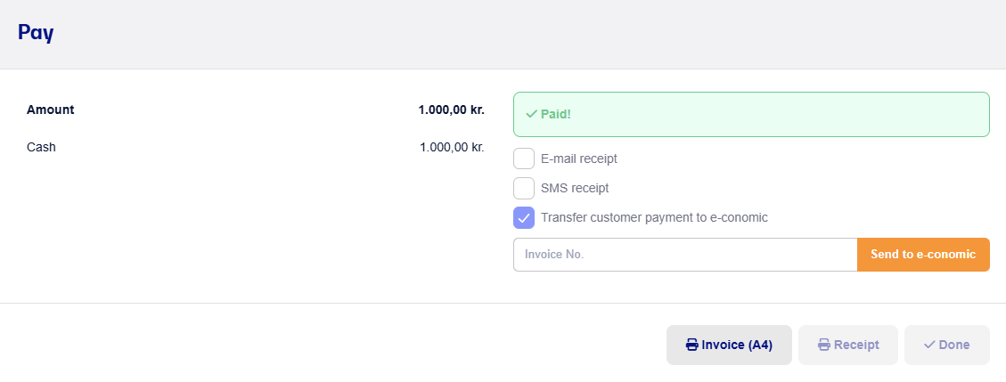The width and height of the screenshot is (1006, 382).
Task: Click the E-mail receipt label text
Action: pos(579,159)
